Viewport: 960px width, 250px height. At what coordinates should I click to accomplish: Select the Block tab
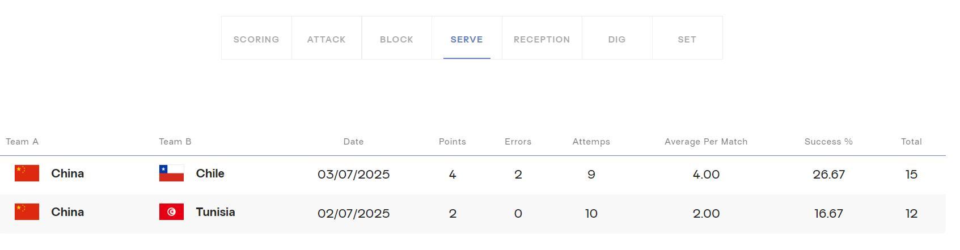point(396,39)
